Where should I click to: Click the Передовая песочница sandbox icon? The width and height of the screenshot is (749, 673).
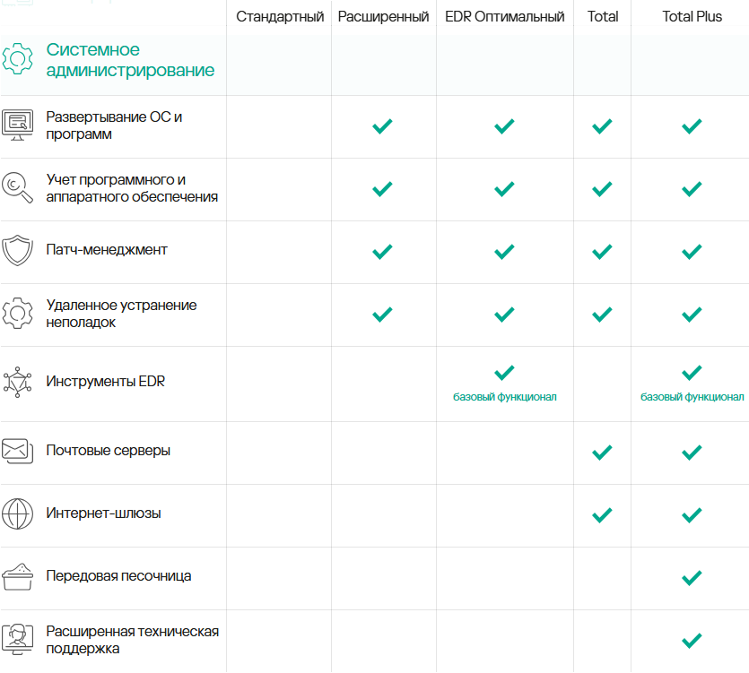(x=18, y=576)
